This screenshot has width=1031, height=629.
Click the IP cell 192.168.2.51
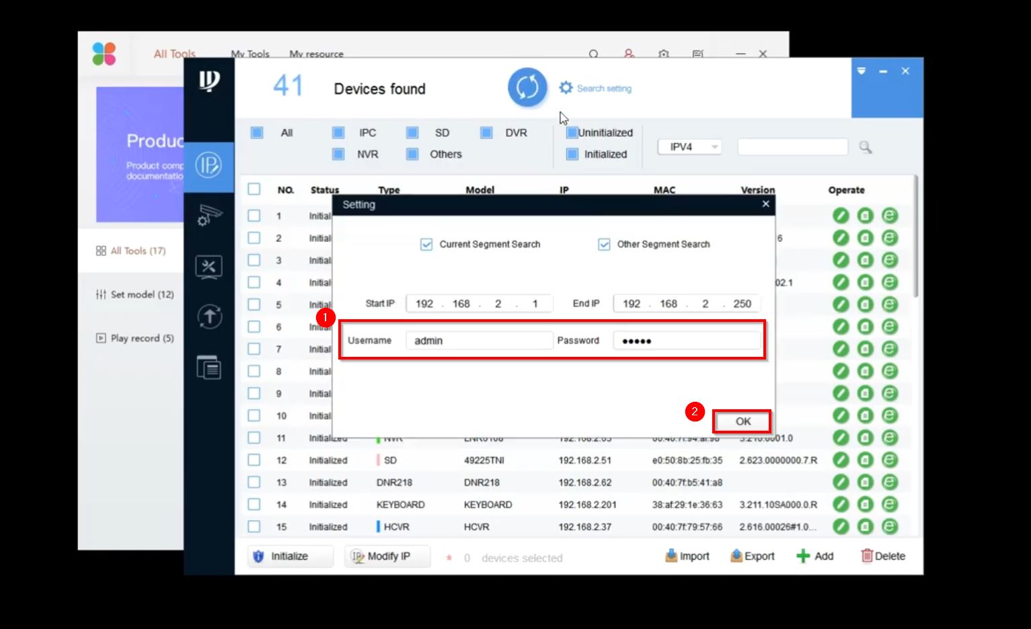pos(585,460)
